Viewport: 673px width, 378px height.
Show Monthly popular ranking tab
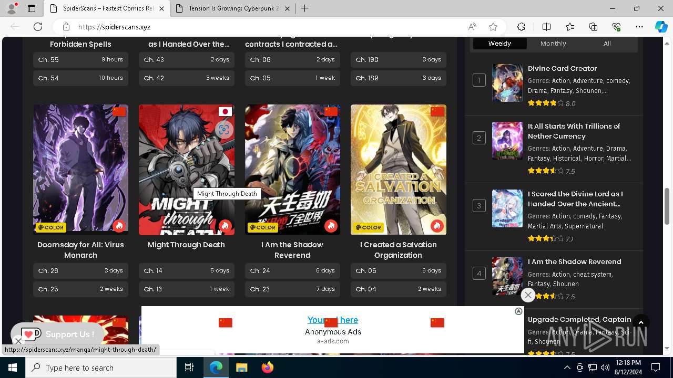click(553, 44)
